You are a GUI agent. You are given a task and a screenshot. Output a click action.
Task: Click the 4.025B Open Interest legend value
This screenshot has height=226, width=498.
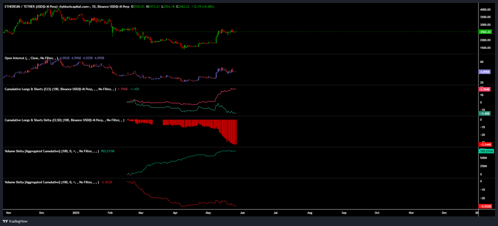pyautogui.click(x=89, y=58)
